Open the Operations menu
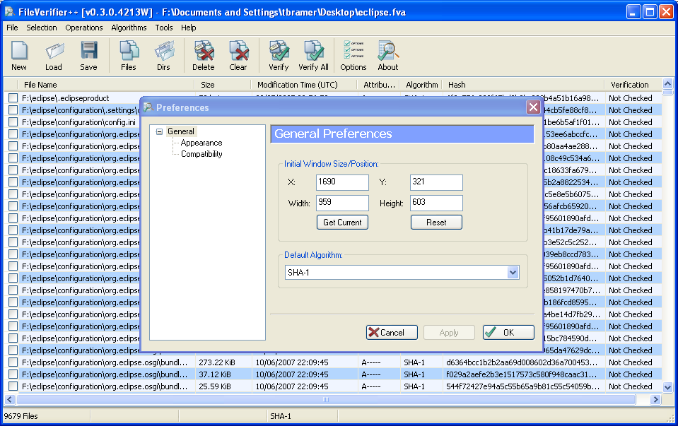The width and height of the screenshot is (678, 426). coord(84,28)
